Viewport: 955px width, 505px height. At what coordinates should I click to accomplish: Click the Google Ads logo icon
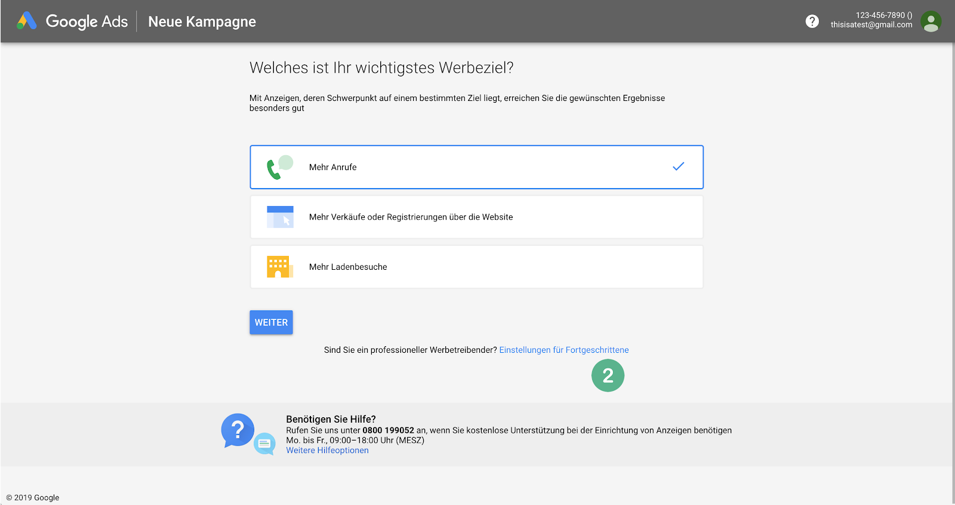point(27,21)
